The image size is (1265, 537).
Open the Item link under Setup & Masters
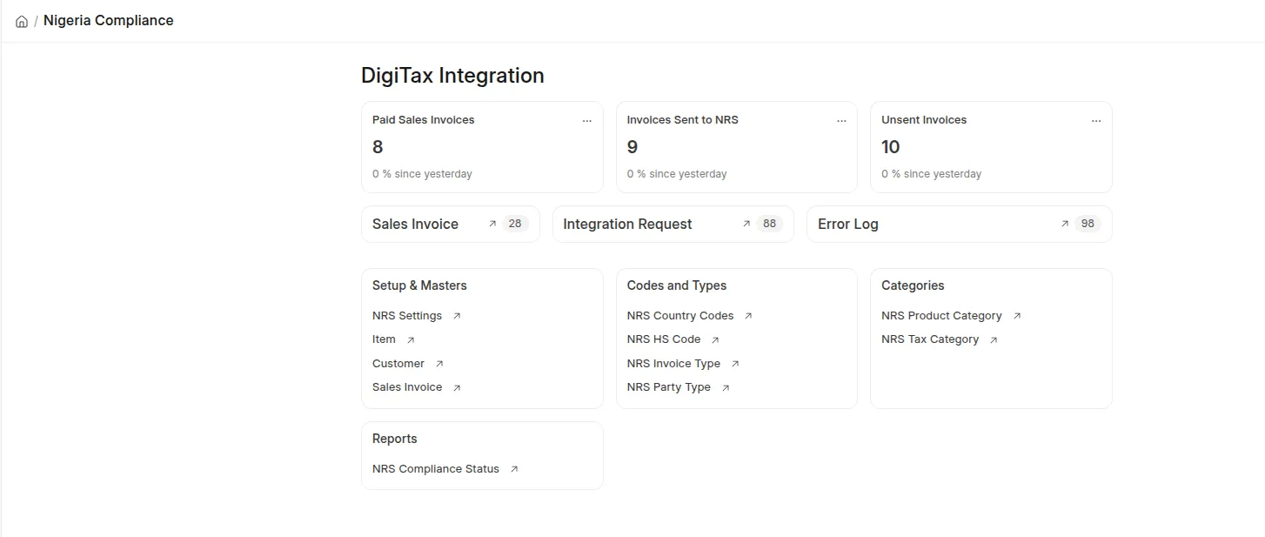pyautogui.click(x=384, y=339)
